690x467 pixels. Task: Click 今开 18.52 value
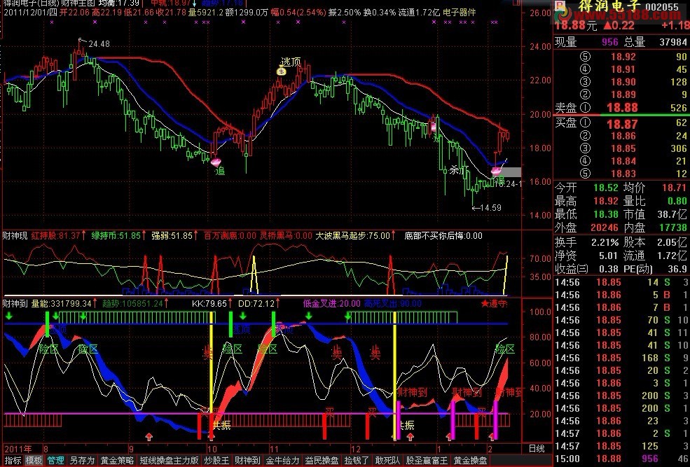pyautogui.click(x=606, y=188)
